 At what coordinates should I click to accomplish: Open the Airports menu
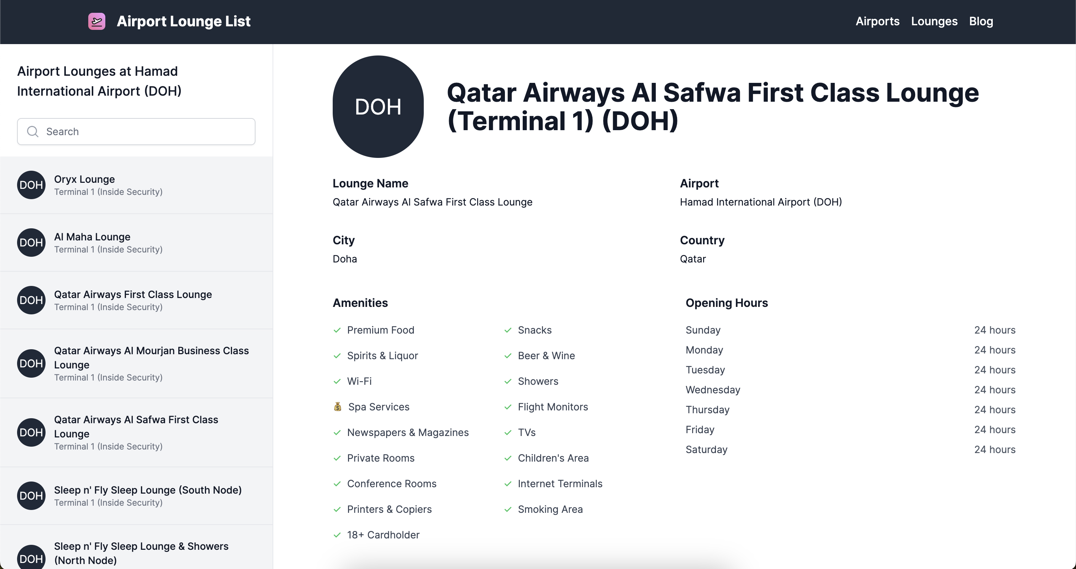[877, 21]
